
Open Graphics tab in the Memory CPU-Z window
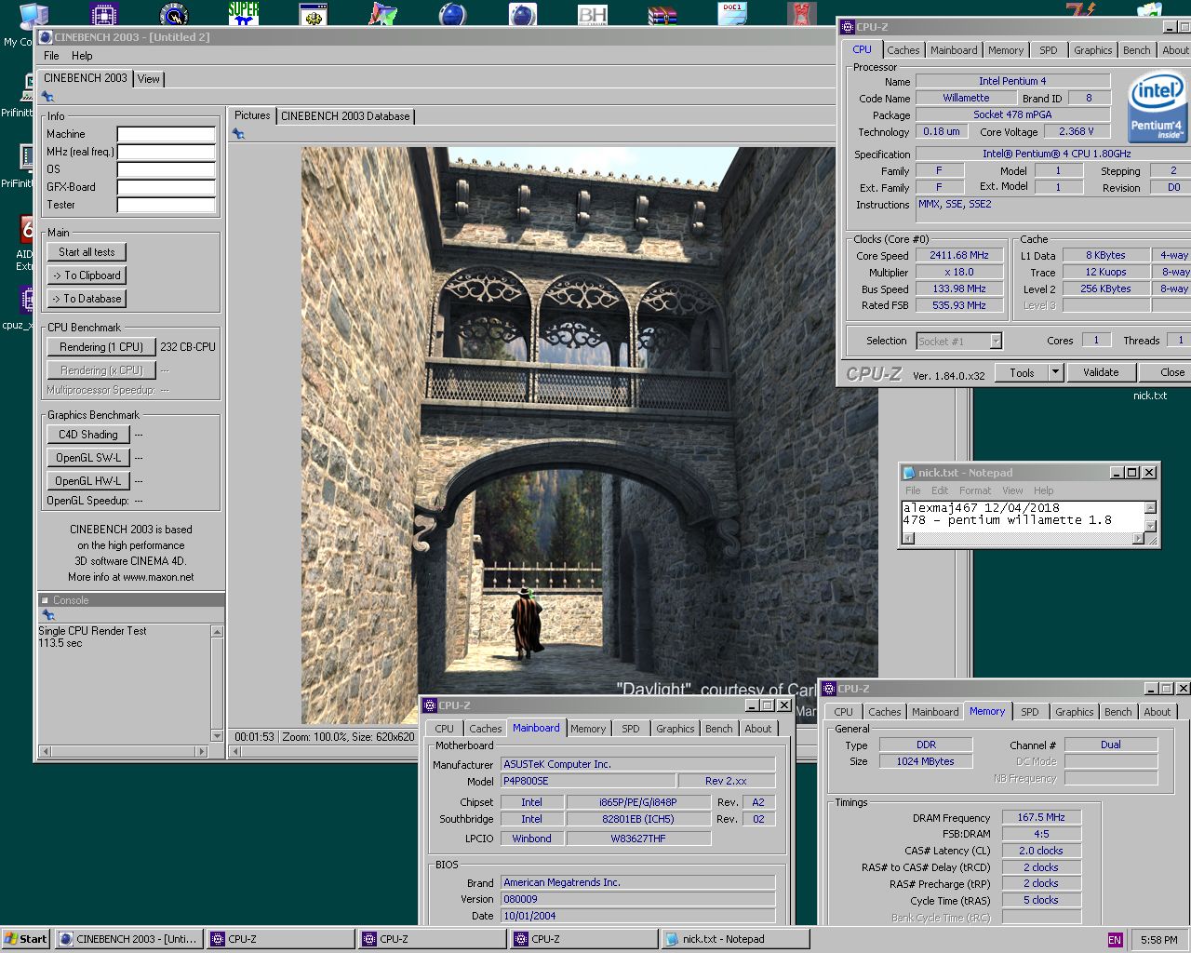1074,712
